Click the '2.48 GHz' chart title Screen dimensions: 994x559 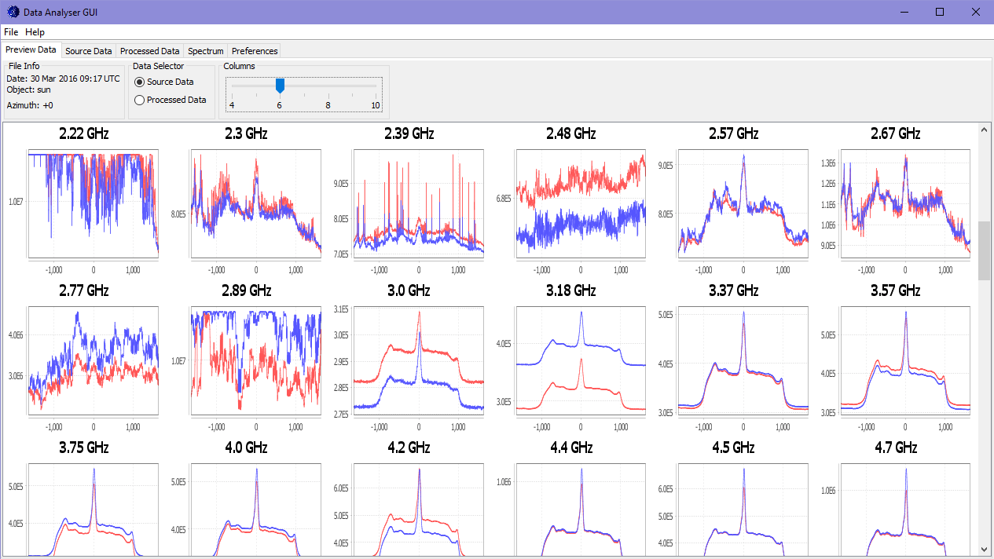[571, 134]
